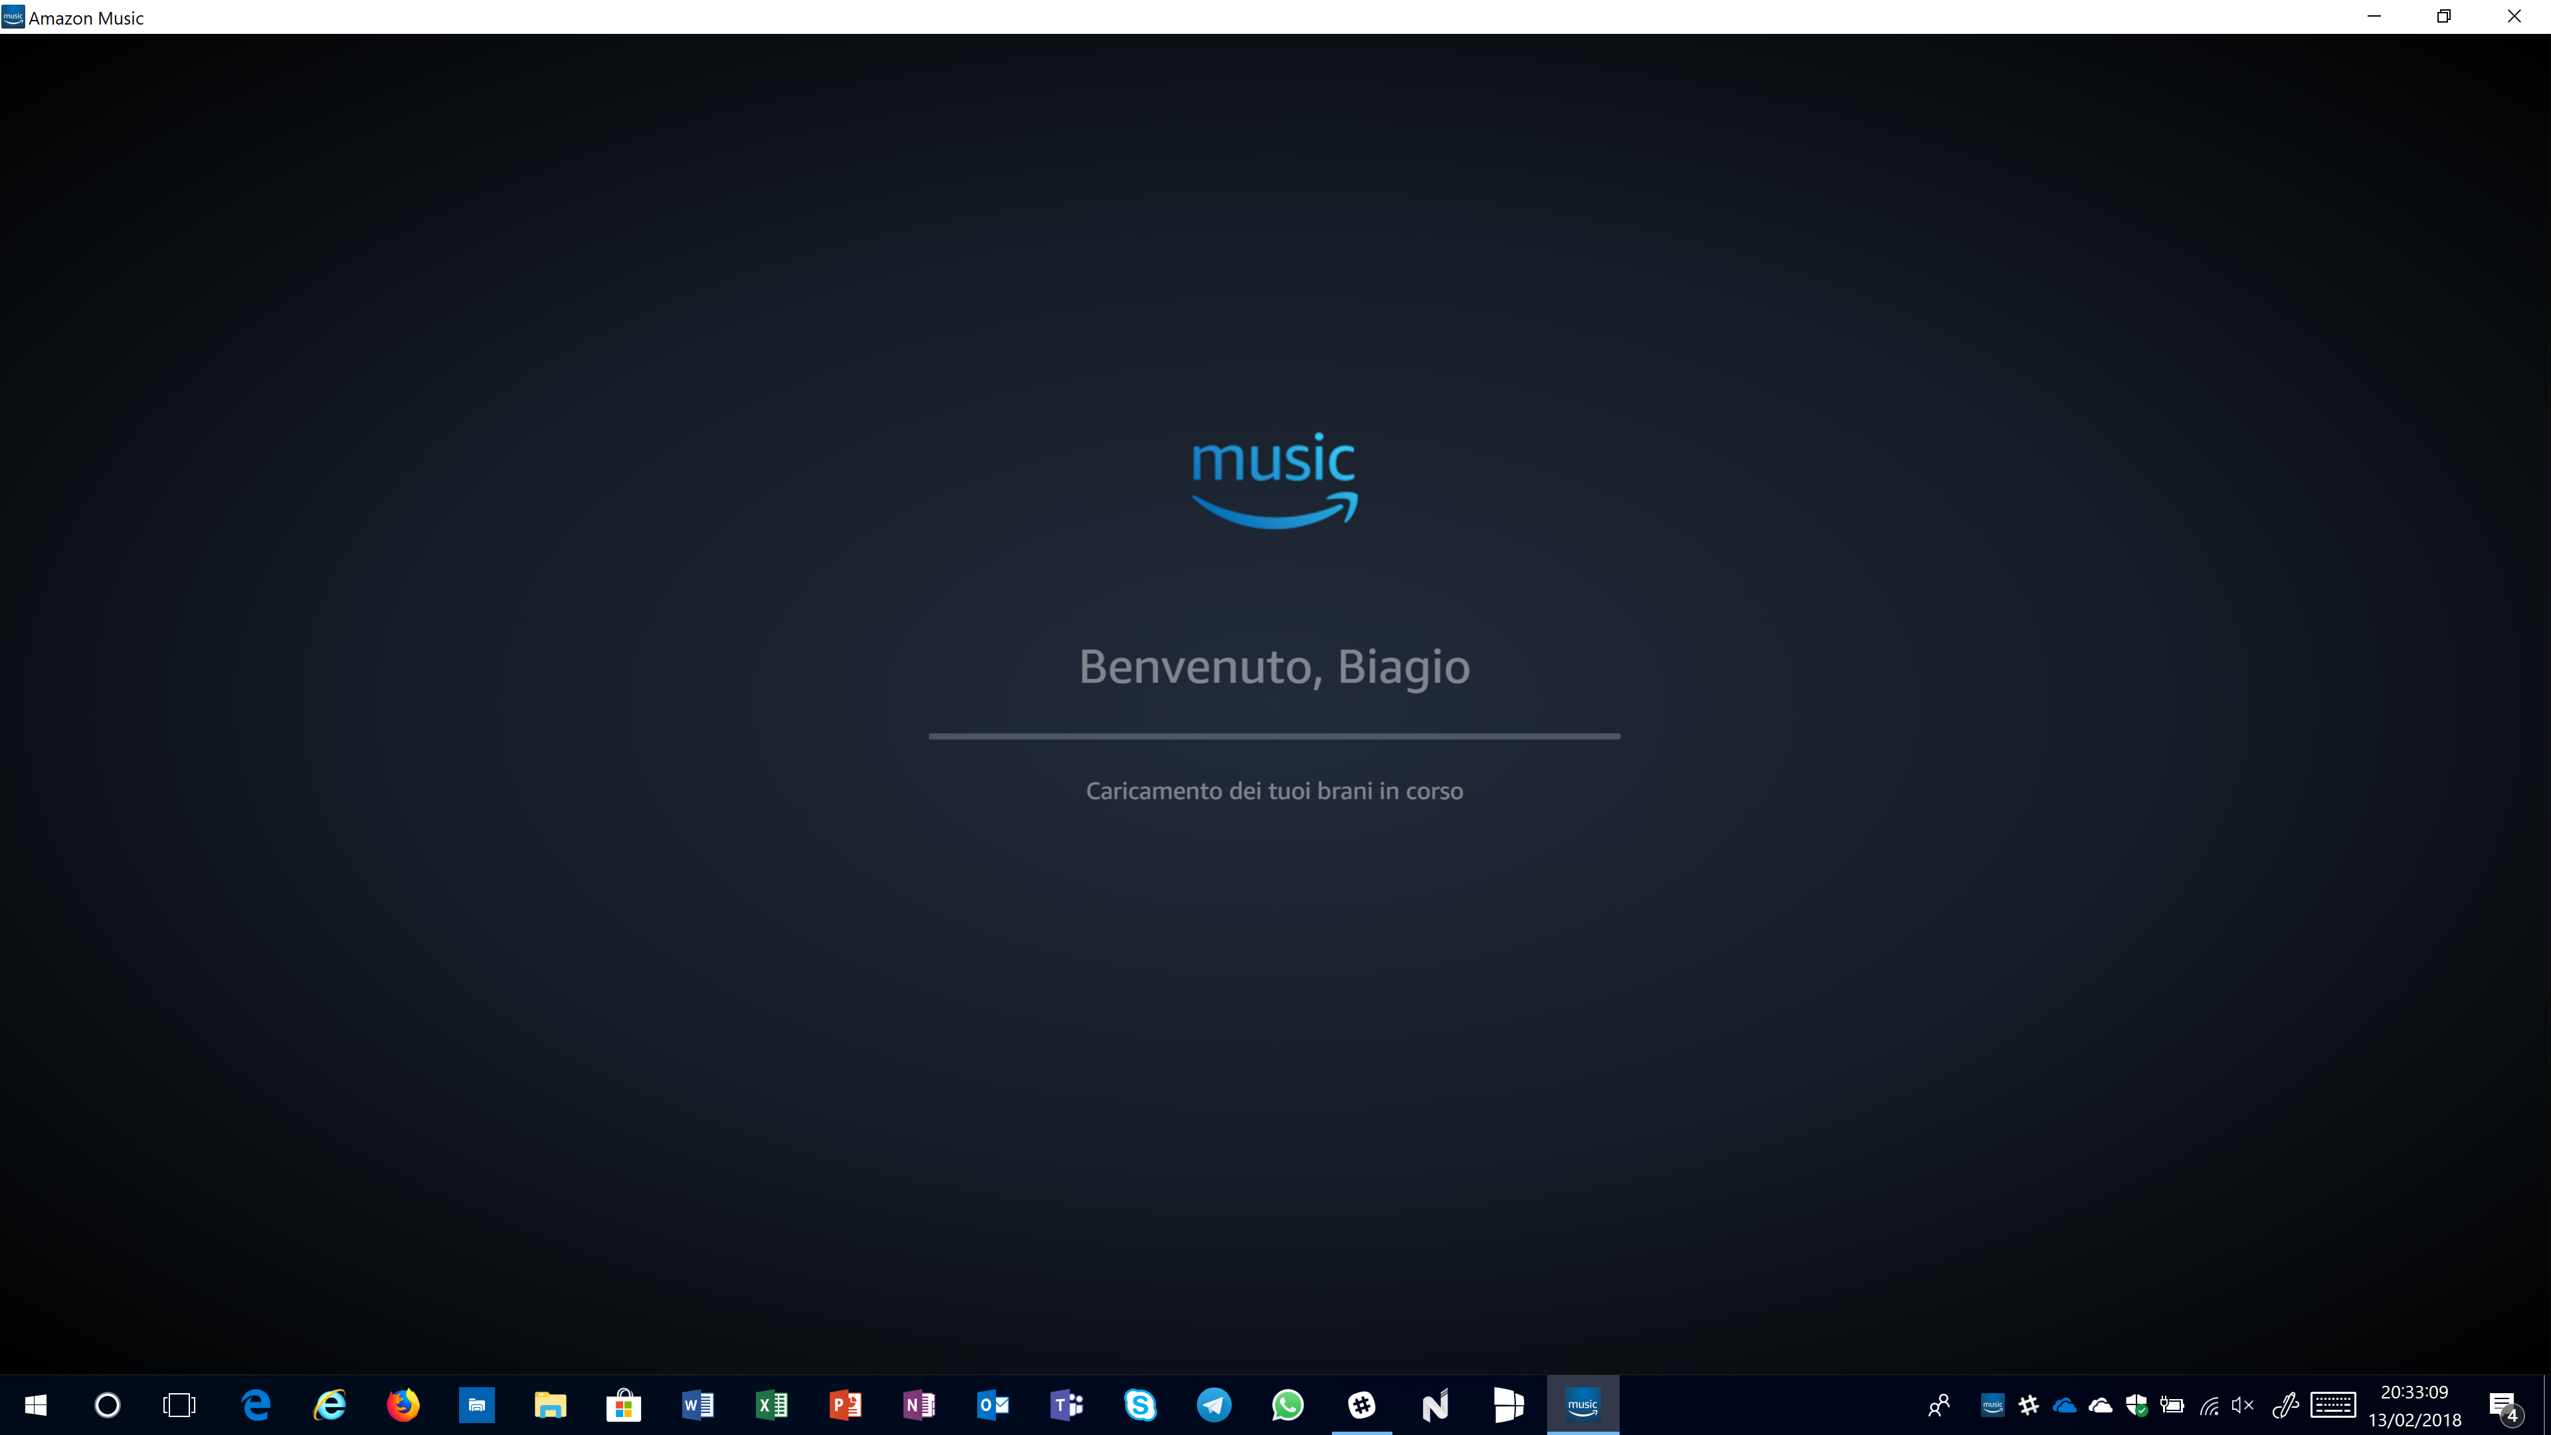Click Amazon Music taskbar button
Viewport: 2551px width, 1435px height.
pyautogui.click(x=1582, y=1404)
